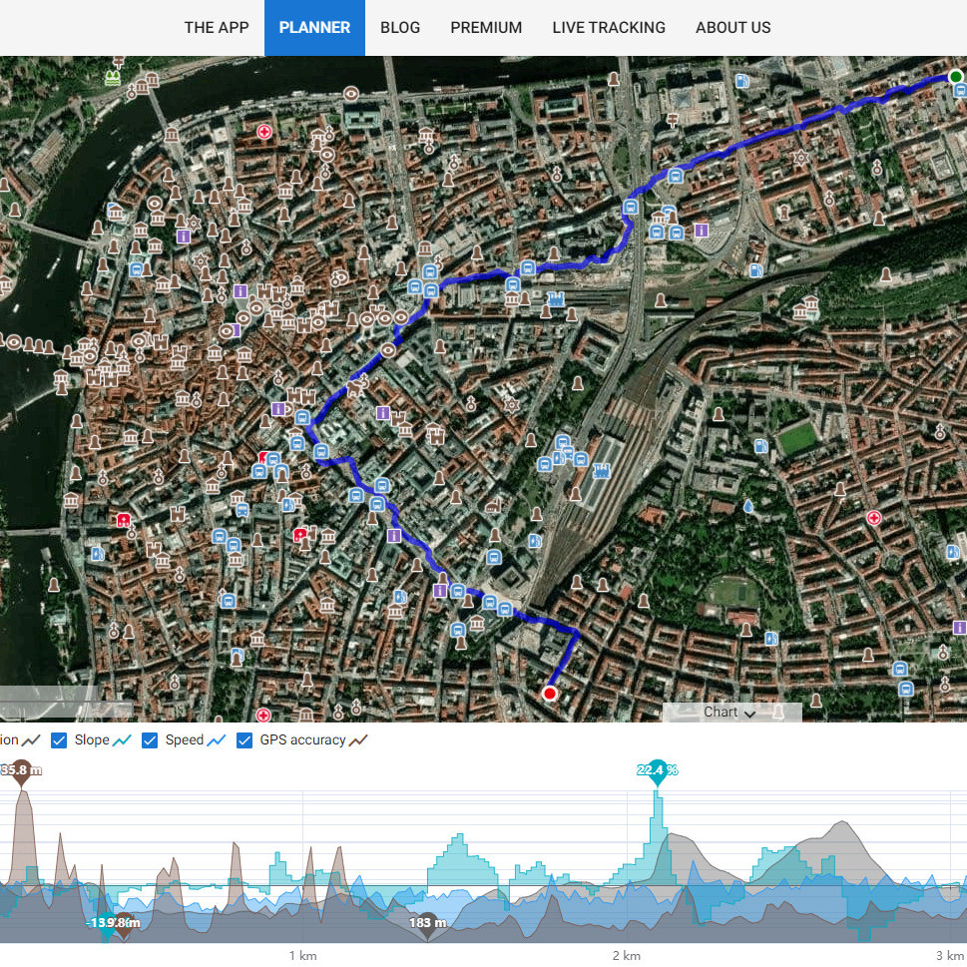Open the Planner tab

click(314, 28)
